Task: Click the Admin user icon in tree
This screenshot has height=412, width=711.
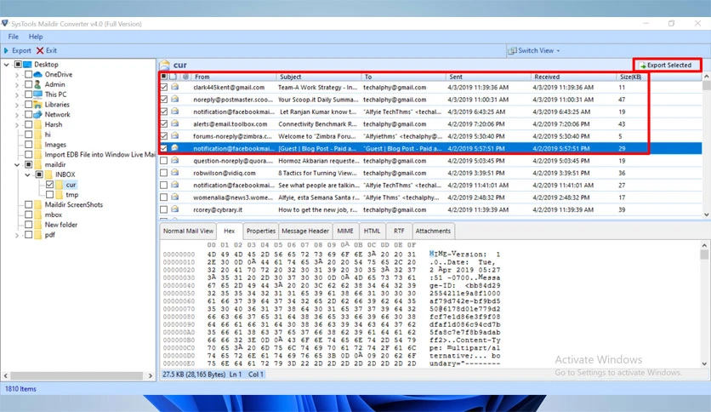Action: [38, 84]
